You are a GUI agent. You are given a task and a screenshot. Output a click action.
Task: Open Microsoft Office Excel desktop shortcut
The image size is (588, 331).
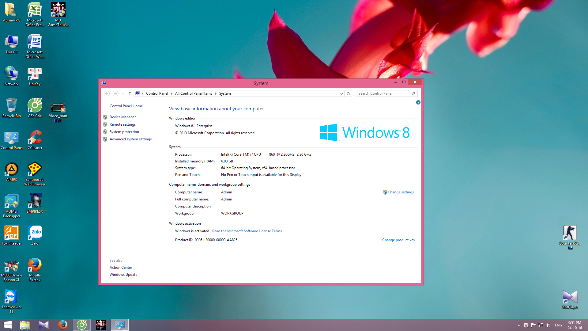[x=35, y=15]
